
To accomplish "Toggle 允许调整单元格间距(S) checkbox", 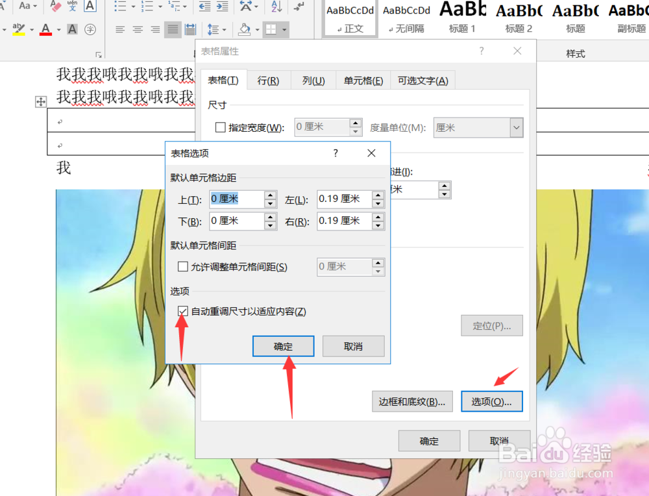I will tap(182, 266).
